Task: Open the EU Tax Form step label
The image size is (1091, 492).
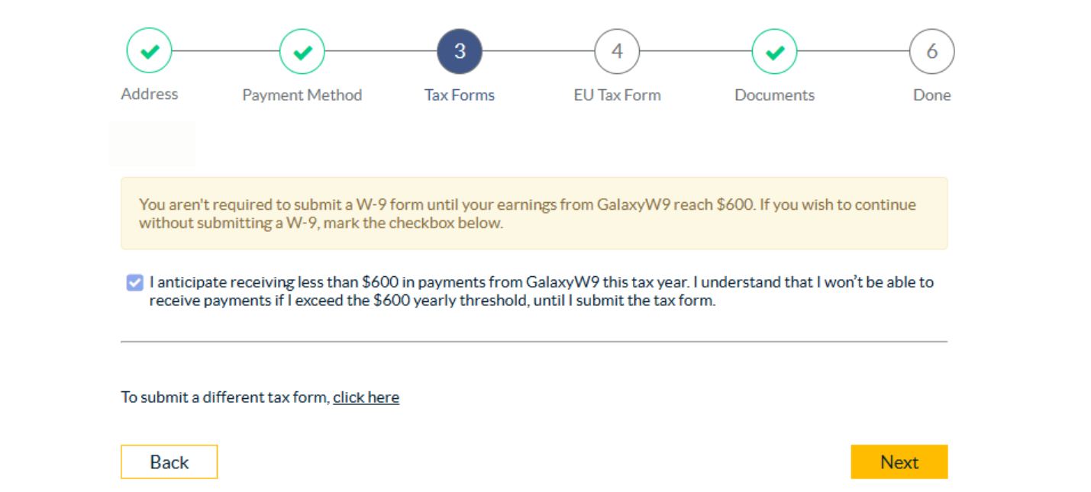Action: click(x=617, y=95)
